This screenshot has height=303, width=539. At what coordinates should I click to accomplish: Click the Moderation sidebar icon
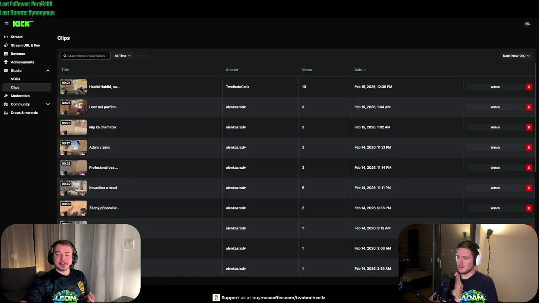[x=6, y=96]
